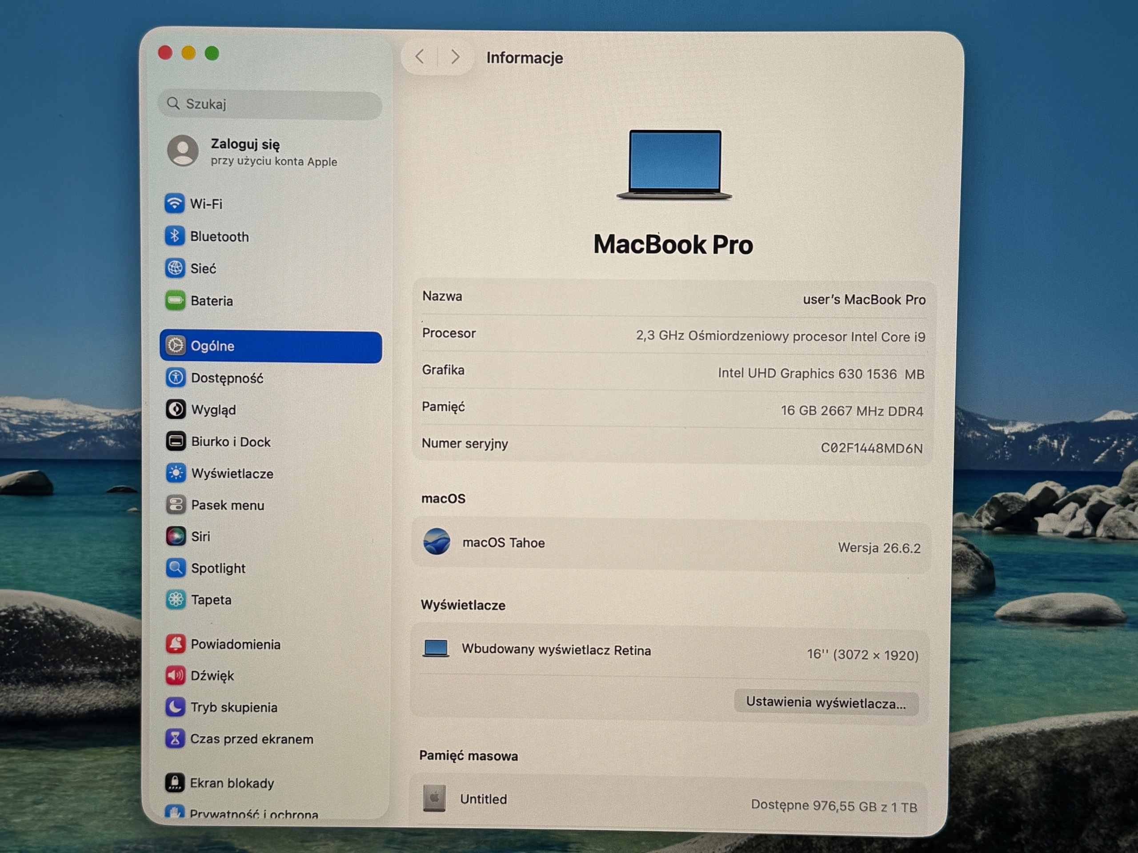Click the Wi-Fi sidebar icon

174,203
